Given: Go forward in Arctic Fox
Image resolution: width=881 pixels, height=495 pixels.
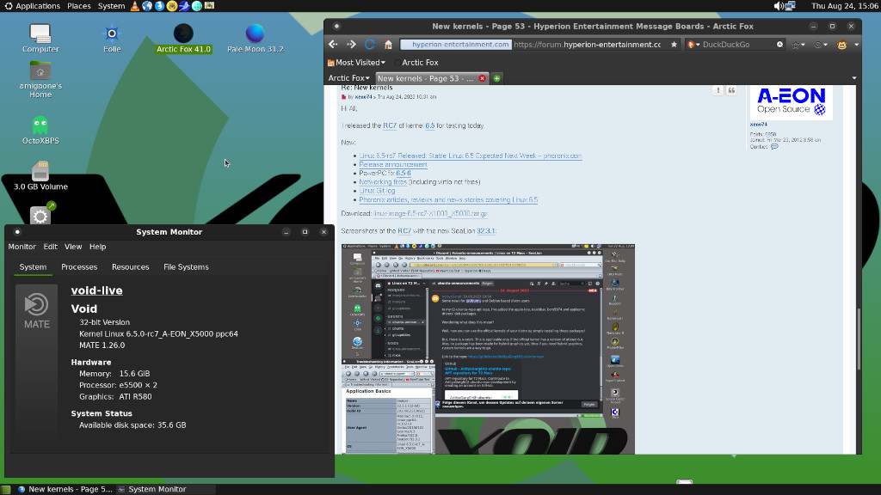Looking at the screenshot, I should pyautogui.click(x=351, y=45).
